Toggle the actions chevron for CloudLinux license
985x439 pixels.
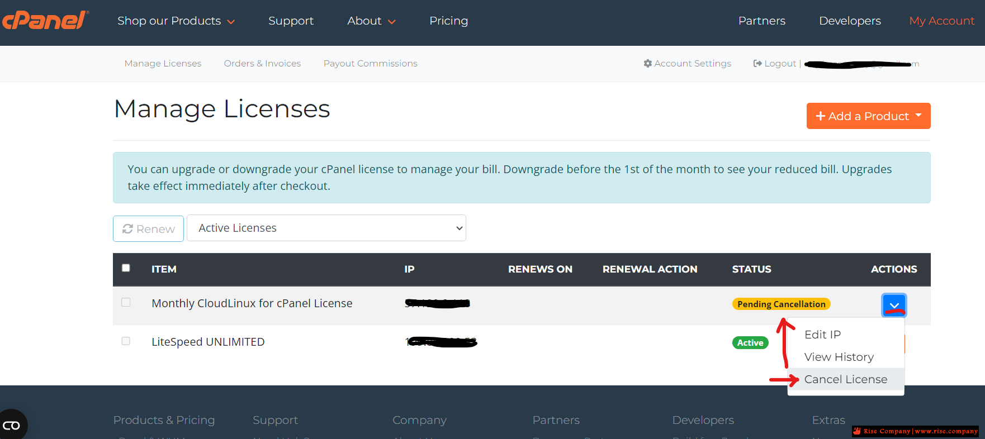894,305
